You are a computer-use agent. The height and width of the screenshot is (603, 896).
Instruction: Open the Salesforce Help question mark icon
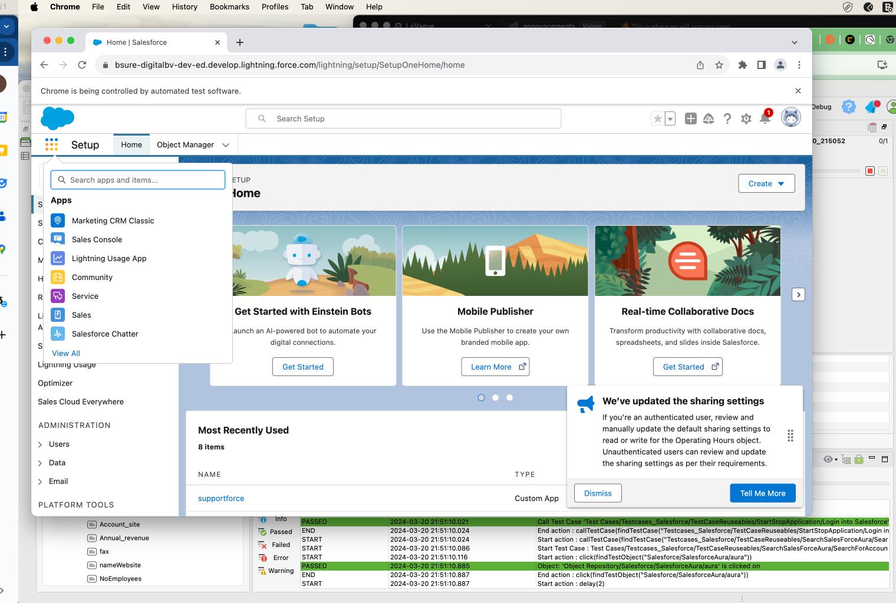tap(727, 118)
